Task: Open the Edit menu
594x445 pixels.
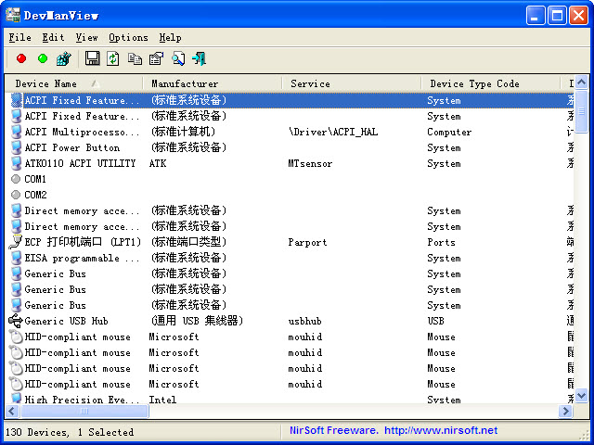Action: click(53, 37)
